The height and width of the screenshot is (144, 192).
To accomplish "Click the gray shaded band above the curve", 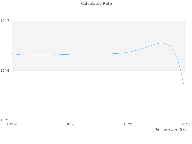I will click(90, 36).
